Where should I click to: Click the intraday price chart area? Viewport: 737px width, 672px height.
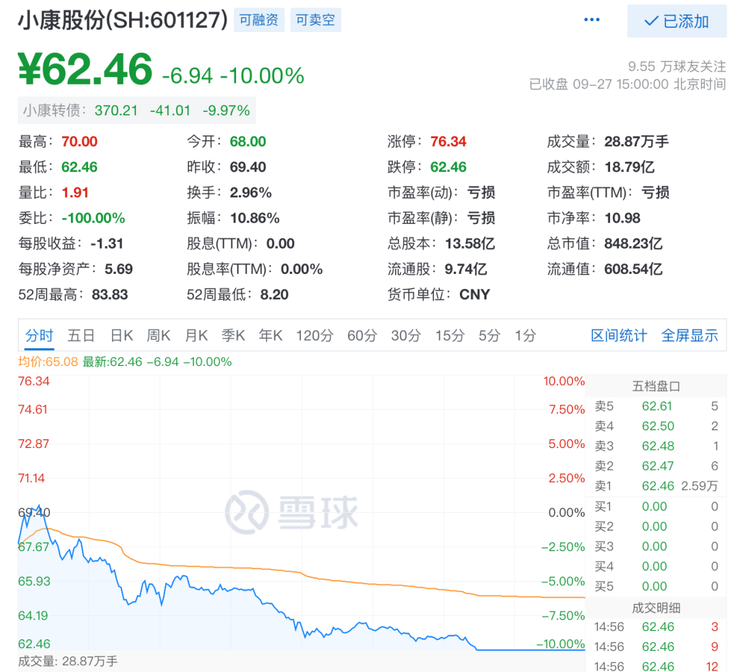point(302,513)
